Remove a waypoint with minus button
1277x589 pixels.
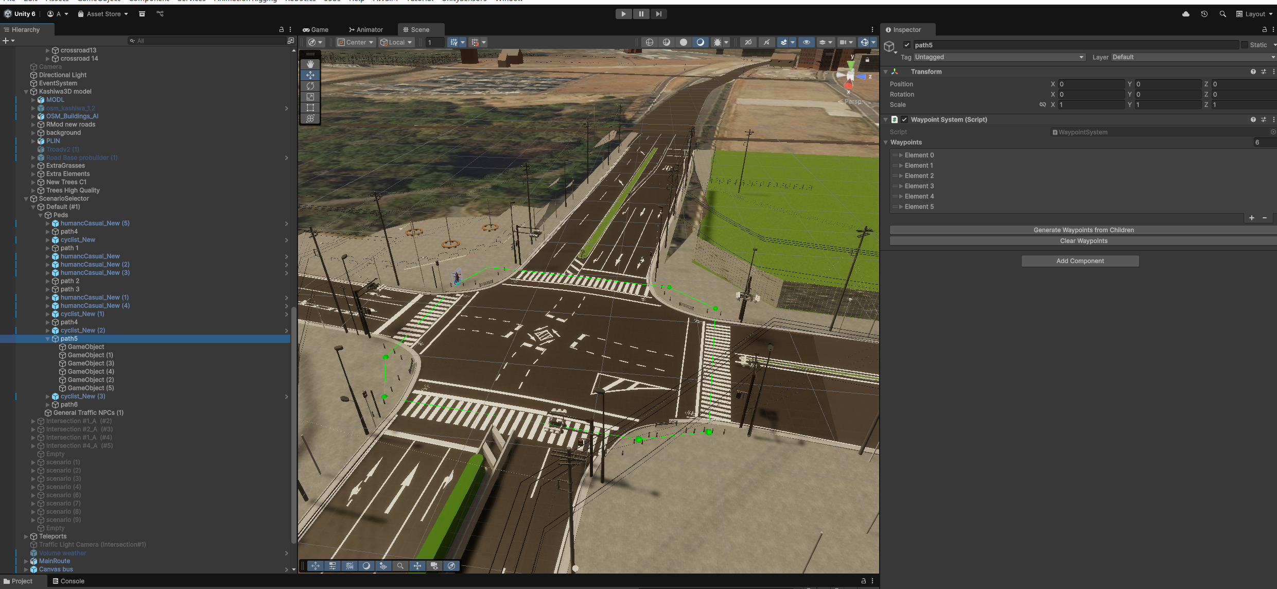(x=1265, y=218)
